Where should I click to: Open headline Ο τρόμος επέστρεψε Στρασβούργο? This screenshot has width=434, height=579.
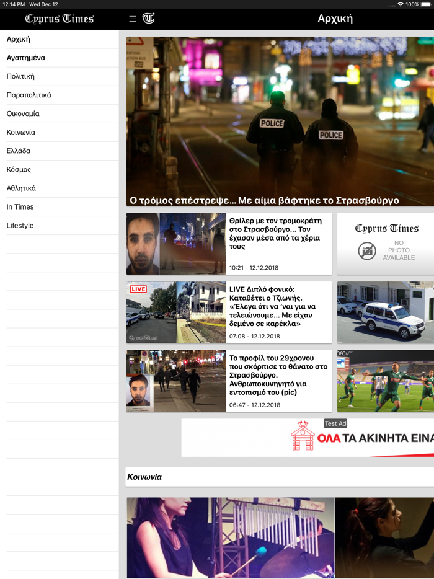point(265,200)
